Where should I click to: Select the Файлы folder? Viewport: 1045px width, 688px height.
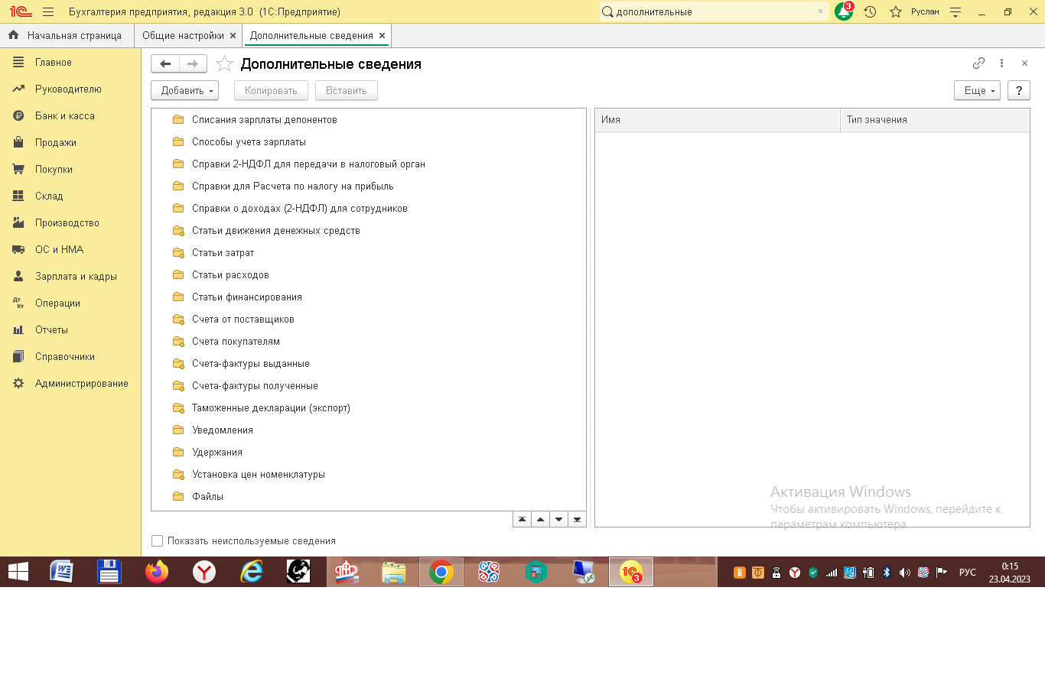(207, 496)
